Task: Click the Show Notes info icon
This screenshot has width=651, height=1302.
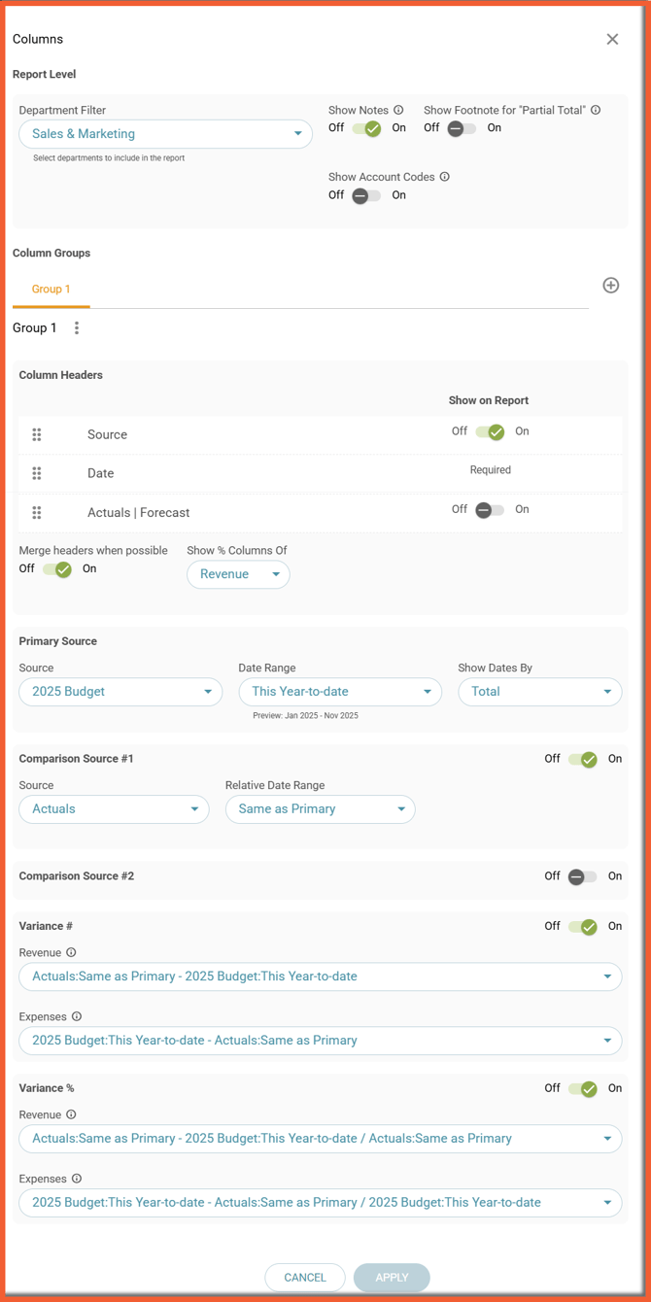Action: (398, 111)
